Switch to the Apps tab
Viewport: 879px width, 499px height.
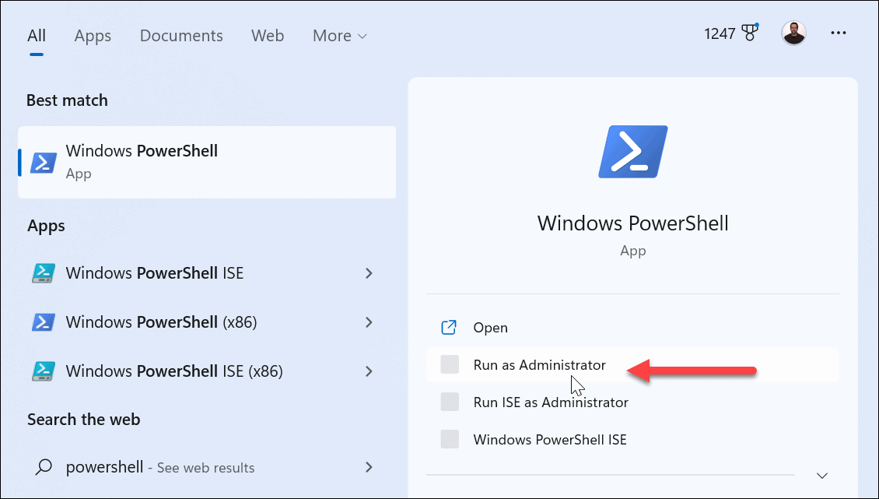pyautogui.click(x=93, y=35)
